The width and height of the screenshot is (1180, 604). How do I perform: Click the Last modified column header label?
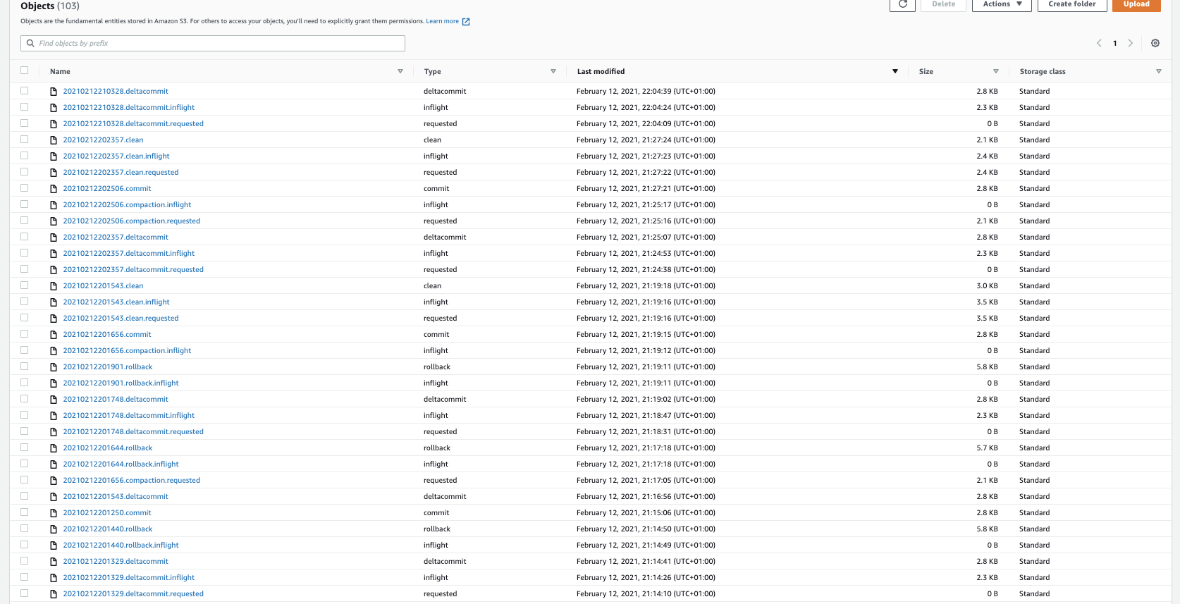pos(601,72)
